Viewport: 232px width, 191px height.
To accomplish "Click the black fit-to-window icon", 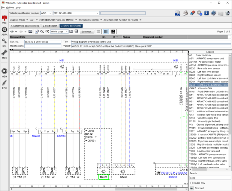I will [x=113, y=32].
